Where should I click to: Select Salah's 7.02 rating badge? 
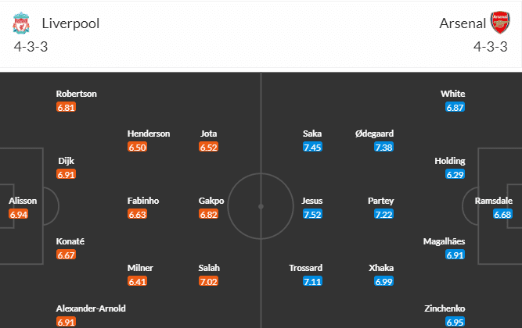point(209,280)
